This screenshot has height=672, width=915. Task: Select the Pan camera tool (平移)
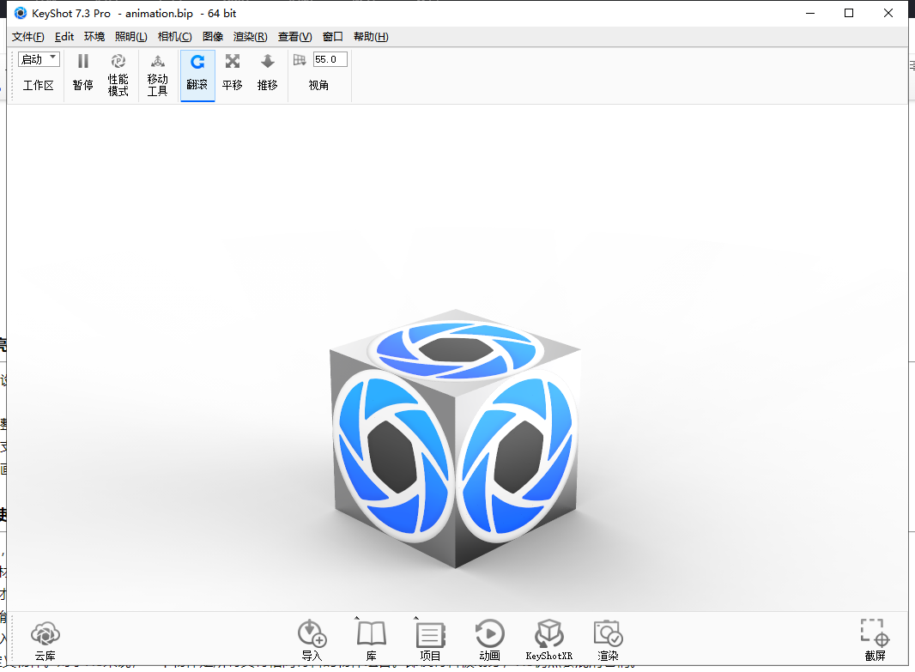pos(233,74)
